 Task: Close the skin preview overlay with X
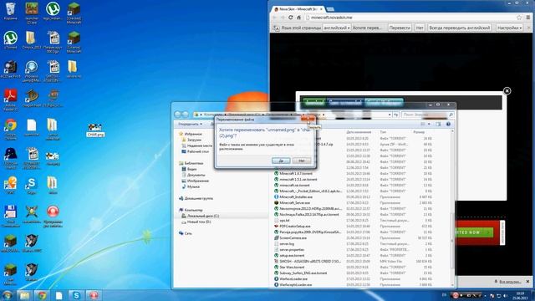tap(507, 91)
